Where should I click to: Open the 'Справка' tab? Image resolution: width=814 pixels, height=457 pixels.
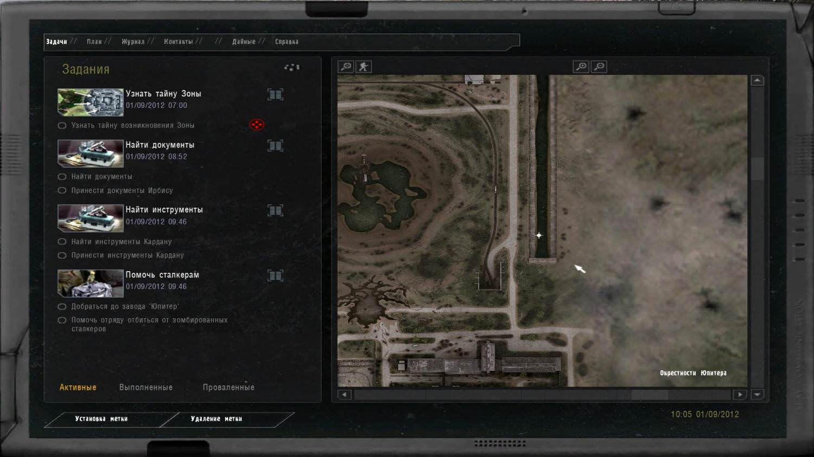click(x=287, y=42)
